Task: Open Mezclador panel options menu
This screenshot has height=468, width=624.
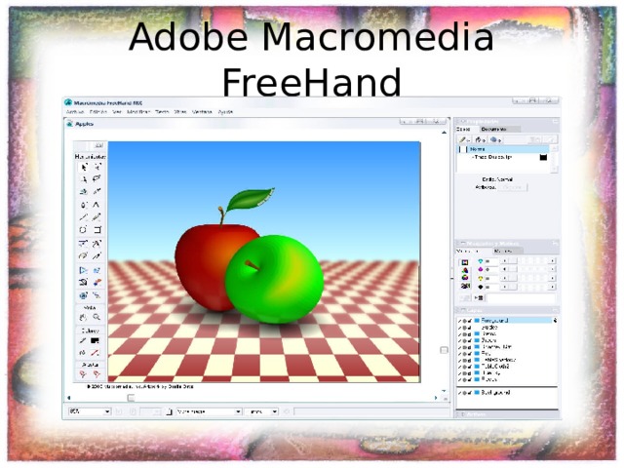Action: click(555, 243)
